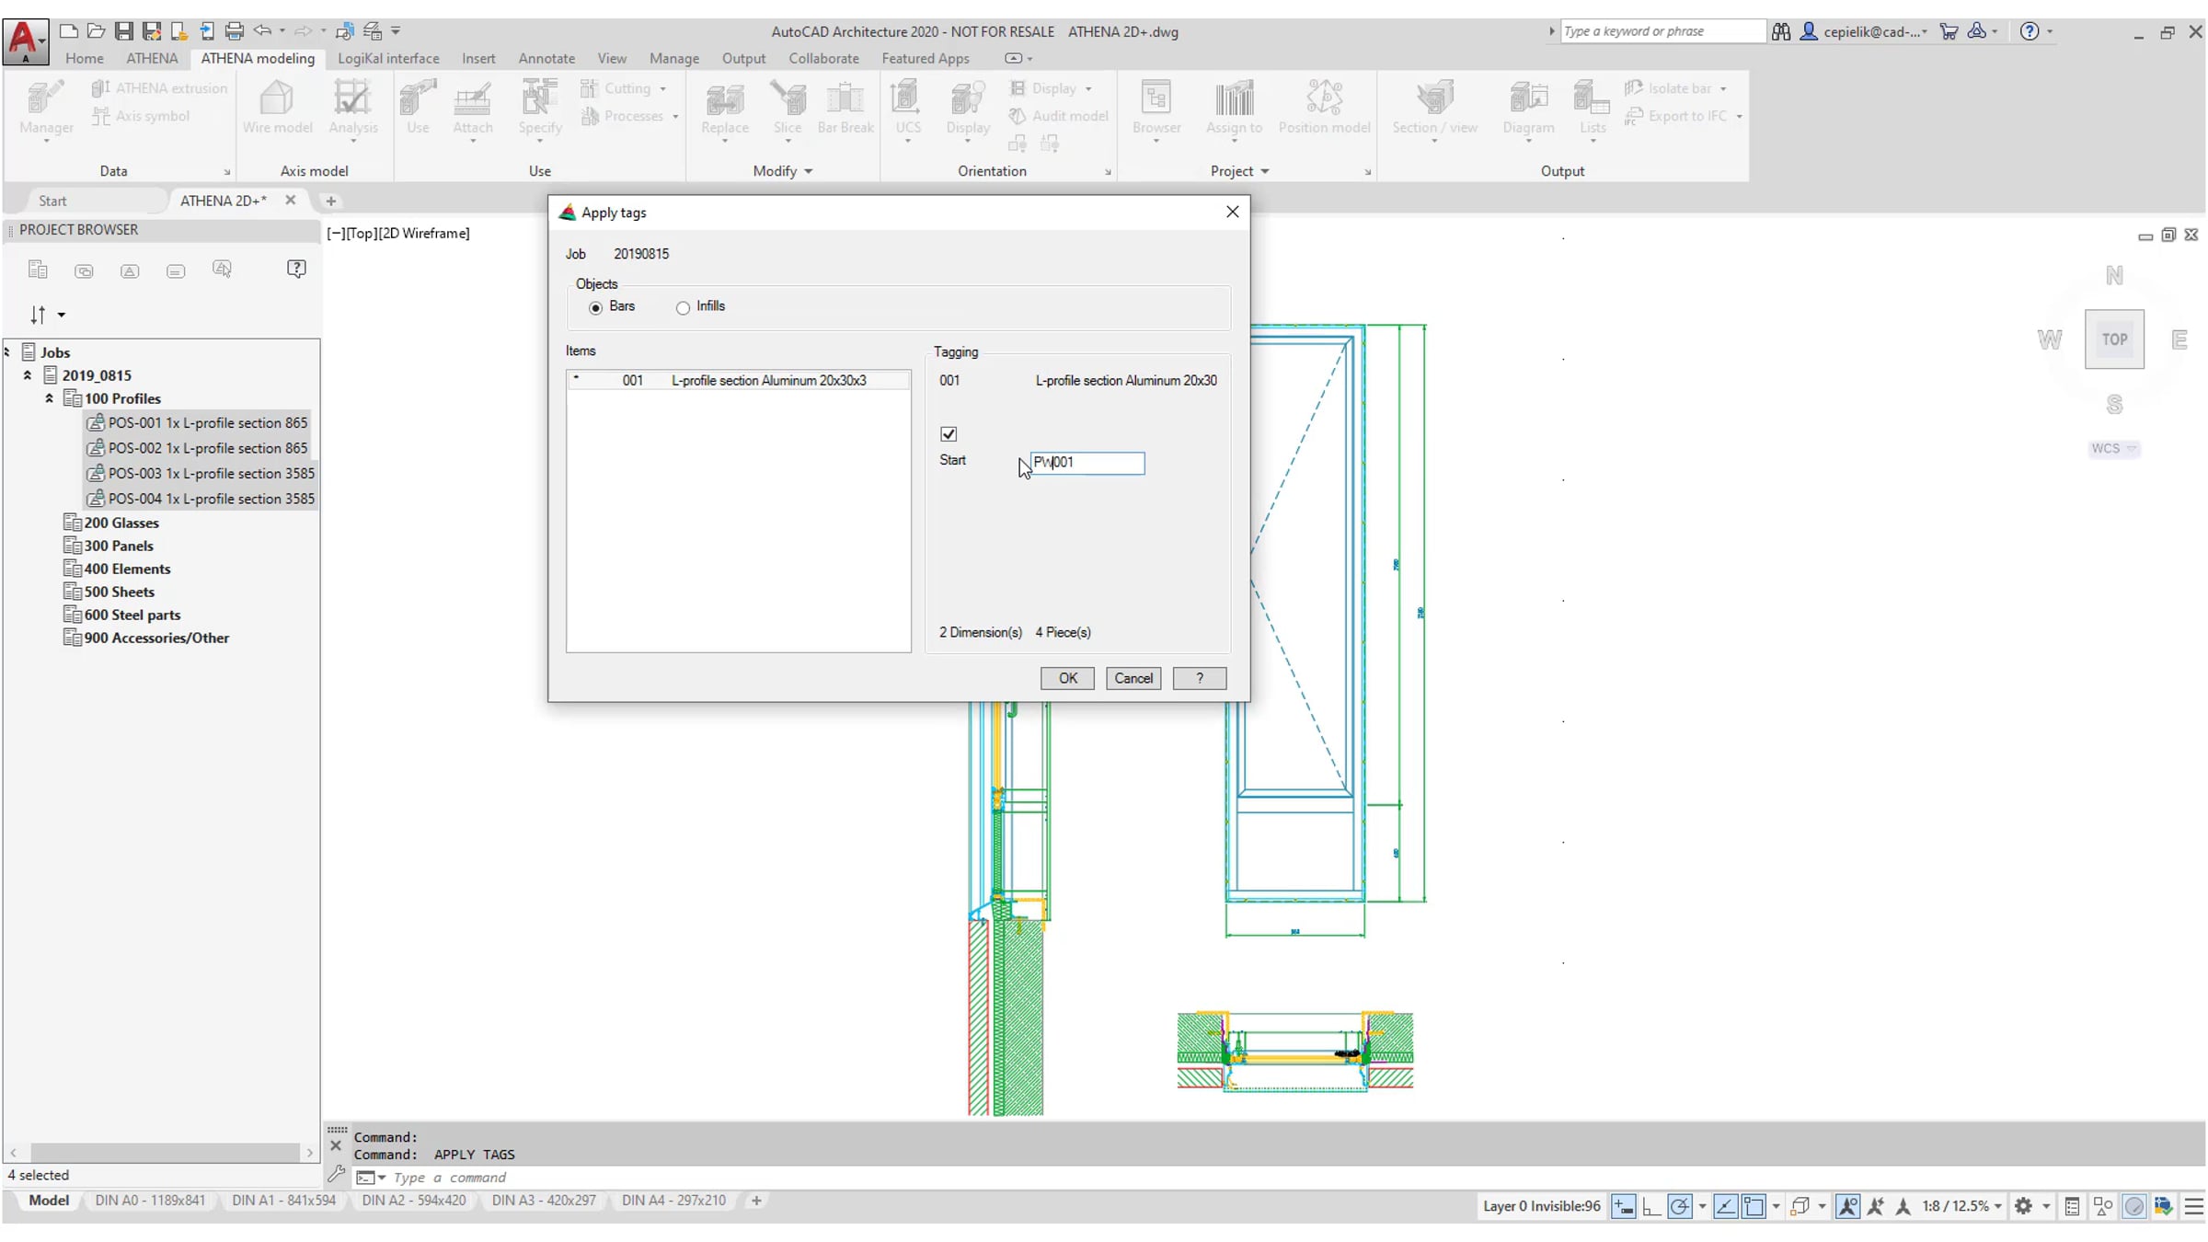Collapse the 100 Profiles tree node
This screenshot has height=1242, width=2208.
coord(50,398)
